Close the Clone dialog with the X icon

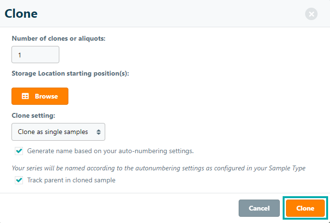pyautogui.click(x=311, y=14)
